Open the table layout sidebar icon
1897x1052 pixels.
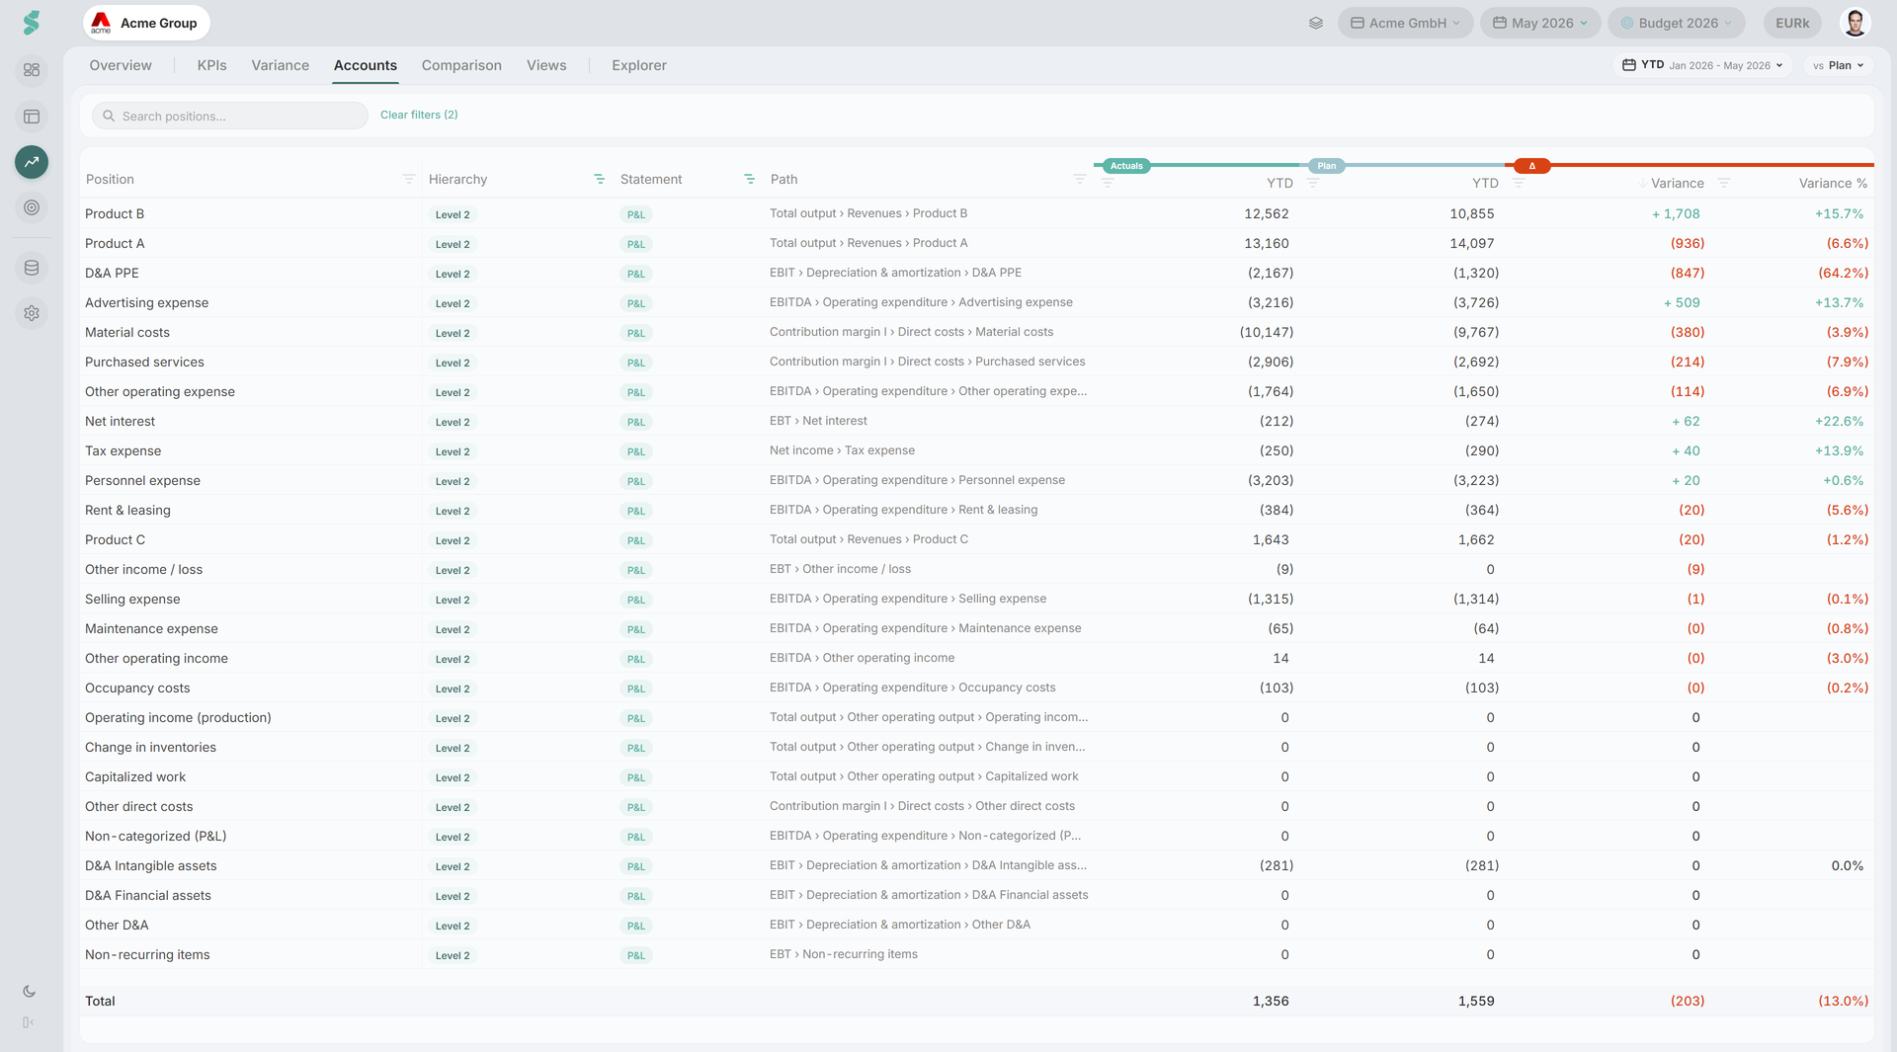[x=32, y=117]
